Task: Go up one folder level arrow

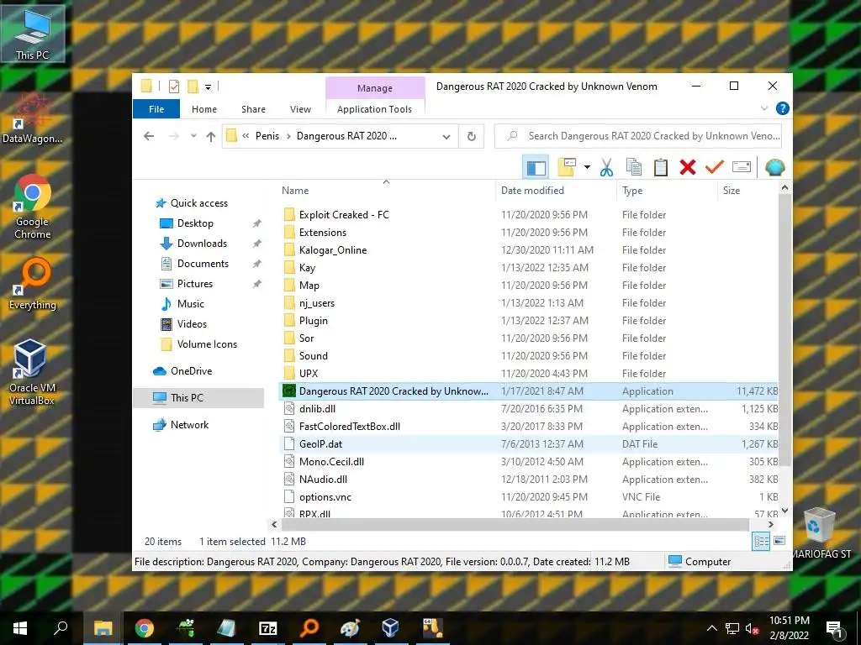Action: [x=211, y=137]
